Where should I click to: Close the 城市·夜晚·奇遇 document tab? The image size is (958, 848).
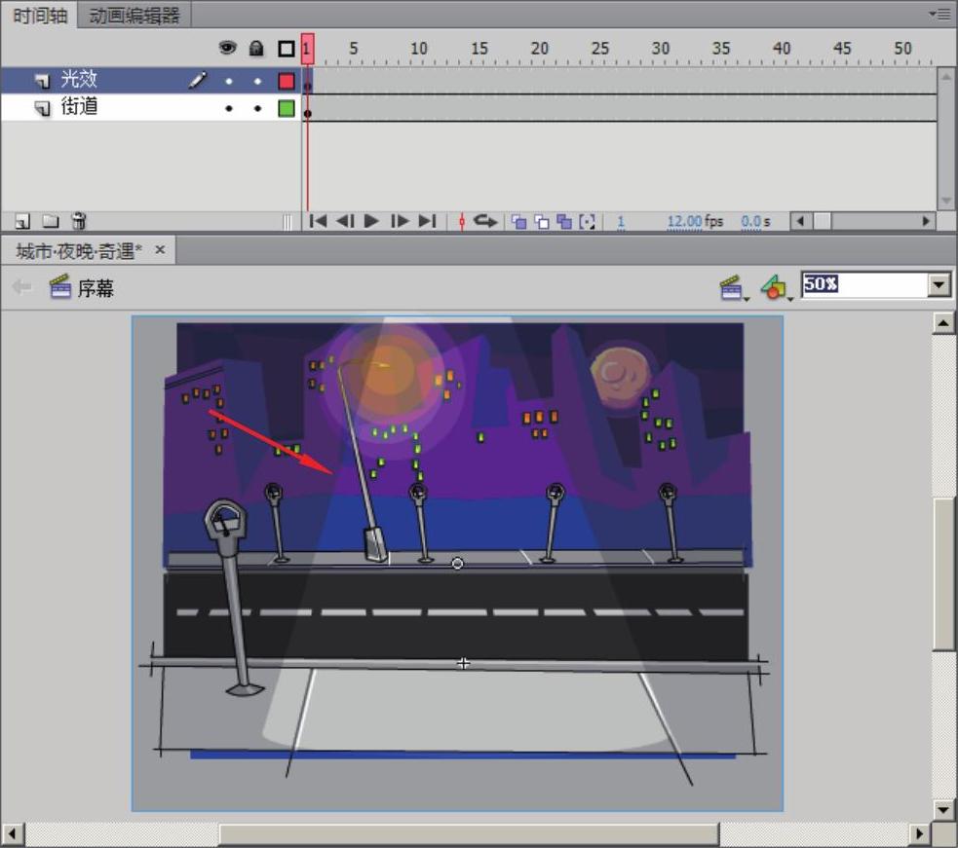[x=161, y=250]
